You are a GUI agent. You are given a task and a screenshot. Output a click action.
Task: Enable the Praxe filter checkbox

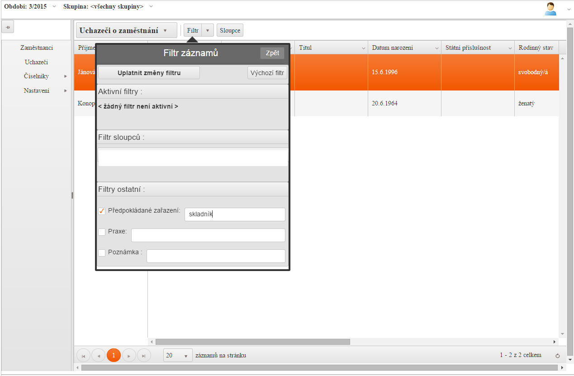(x=102, y=232)
